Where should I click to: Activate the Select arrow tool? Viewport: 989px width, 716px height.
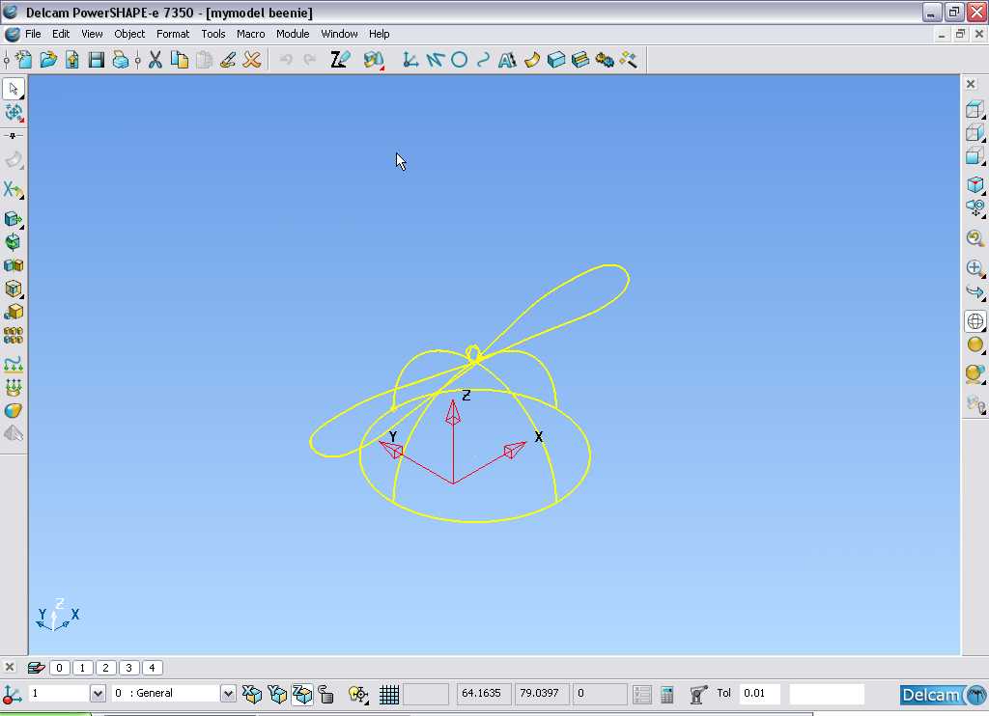point(14,89)
